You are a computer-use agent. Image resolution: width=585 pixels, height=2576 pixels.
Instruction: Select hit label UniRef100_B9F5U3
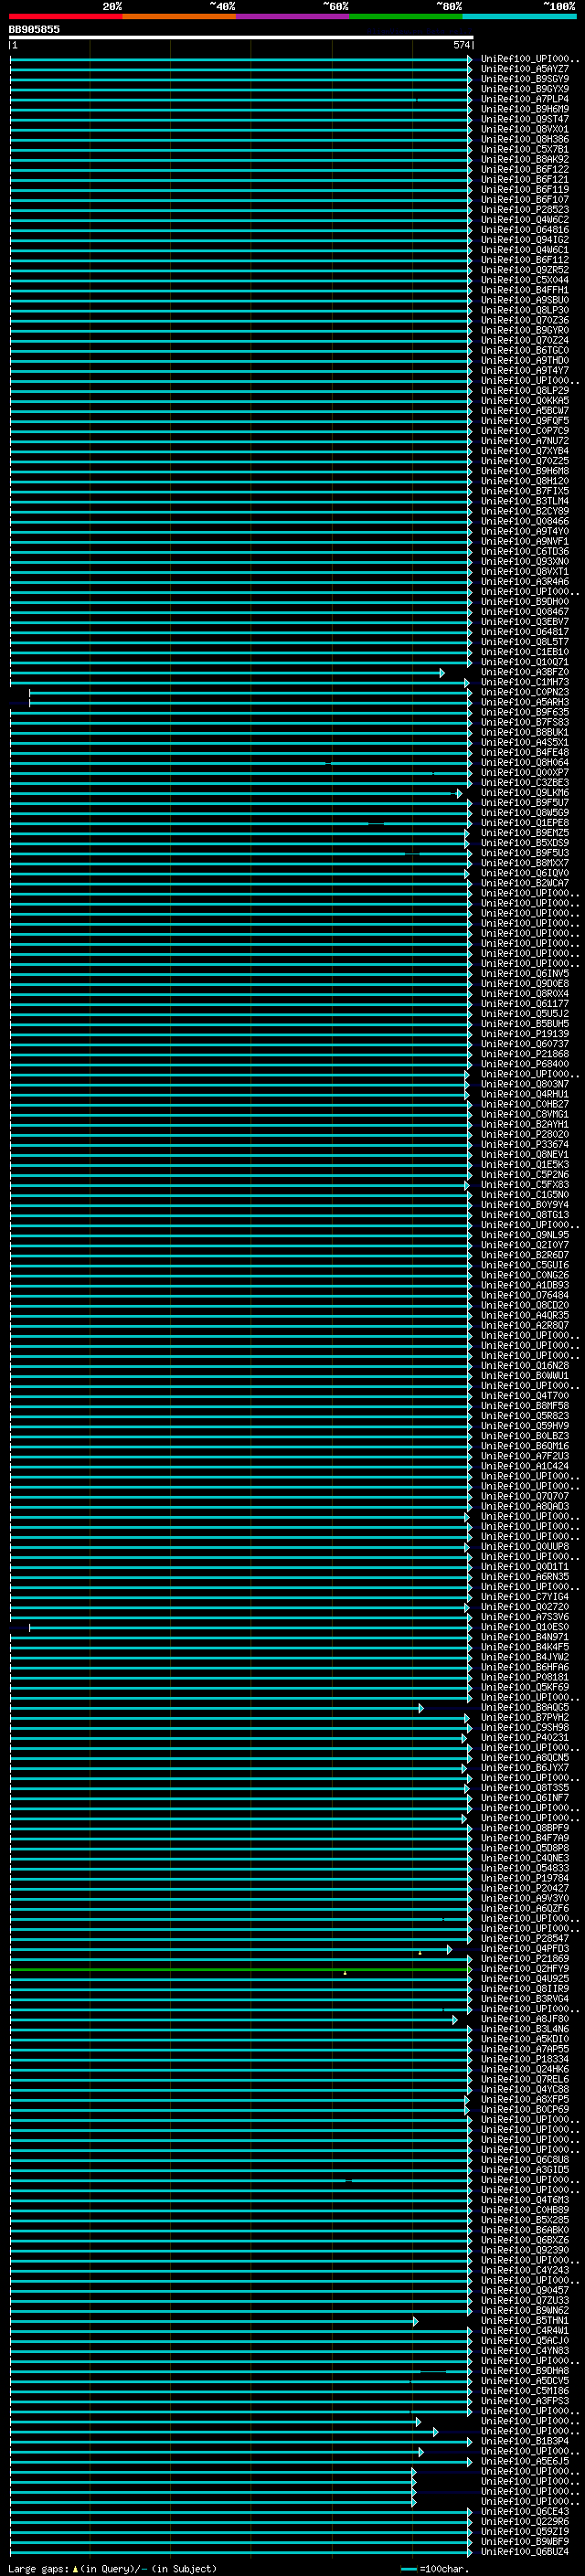[x=525, y=853]
